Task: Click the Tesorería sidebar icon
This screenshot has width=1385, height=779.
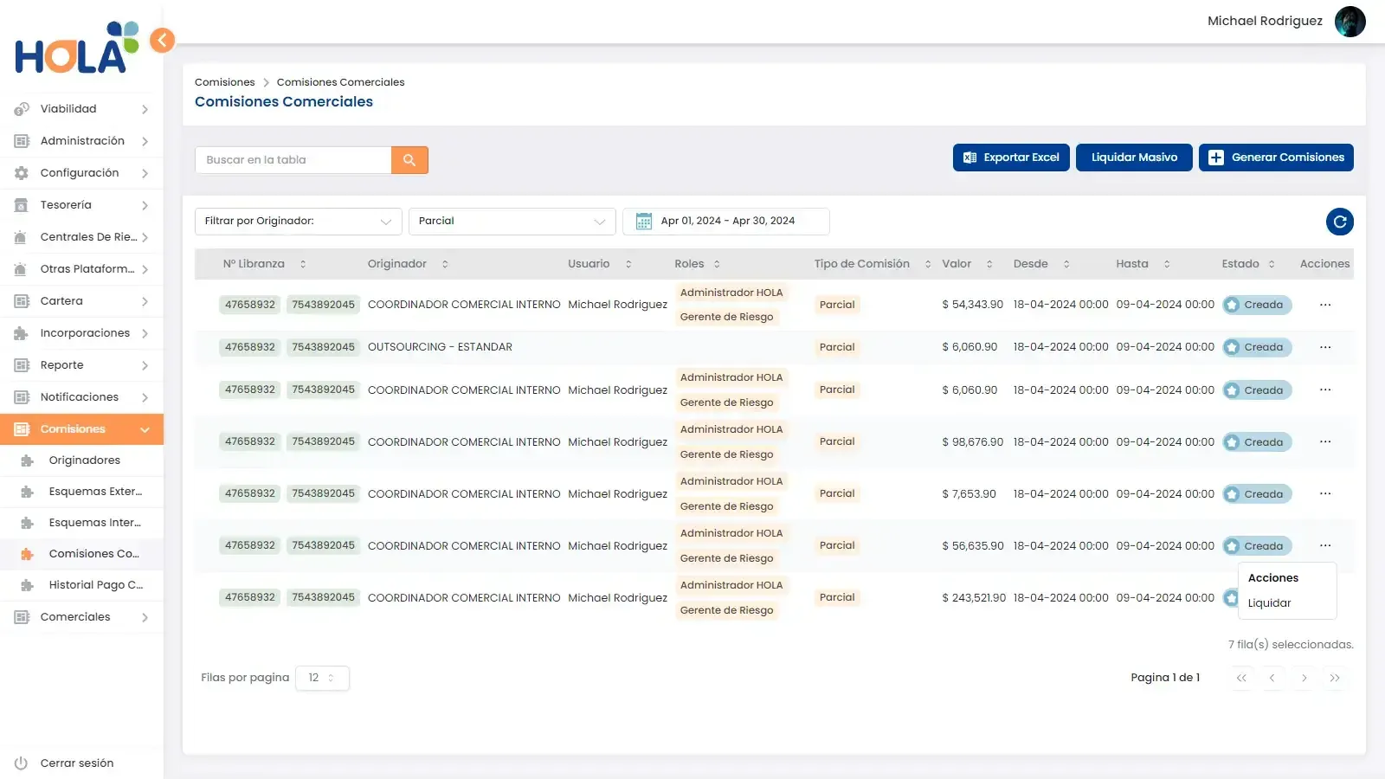Action: tap(22, 205)
